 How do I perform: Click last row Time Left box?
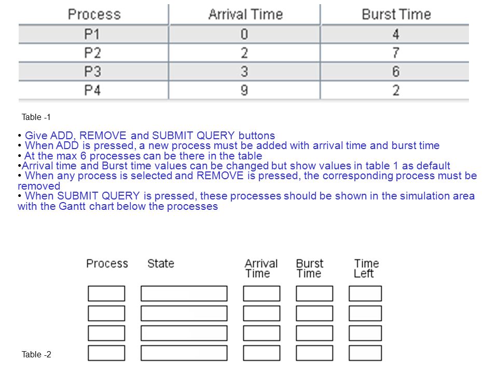click(365, 353)
